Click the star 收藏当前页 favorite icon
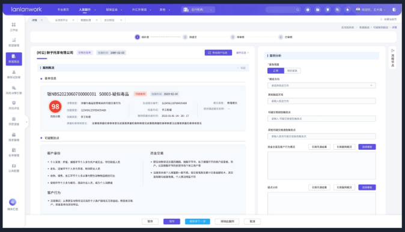Image resolution: width=405 pixels, height=232 pixels. [x=381, y=19]
